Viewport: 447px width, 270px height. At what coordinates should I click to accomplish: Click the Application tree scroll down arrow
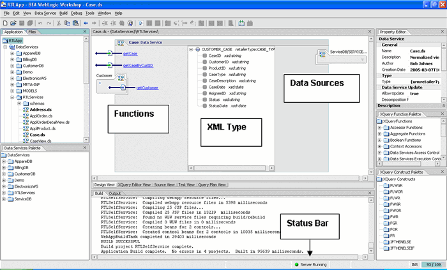coord(86,140)
